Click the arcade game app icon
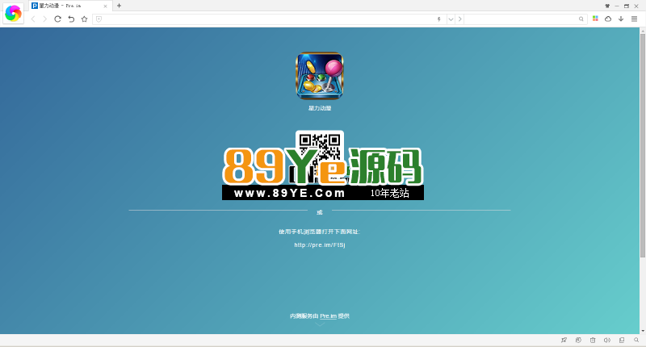 click(320, 76)
